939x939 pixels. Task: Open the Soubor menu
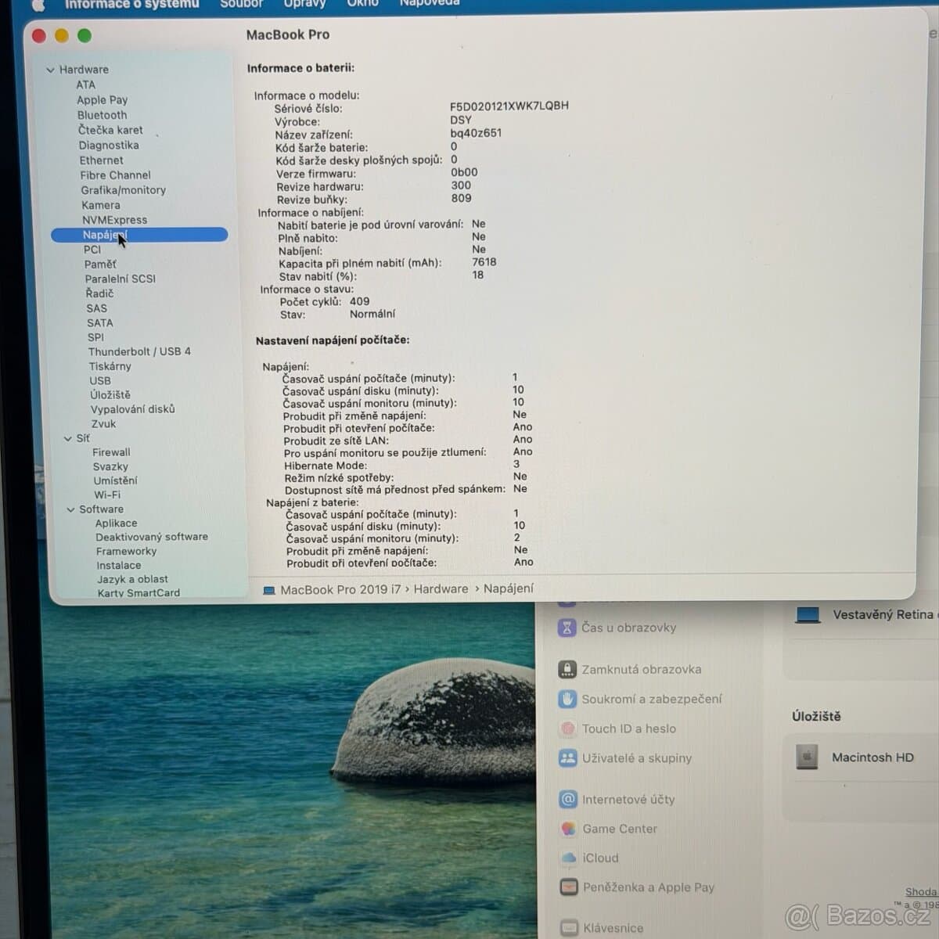click(x=241, y=4)
